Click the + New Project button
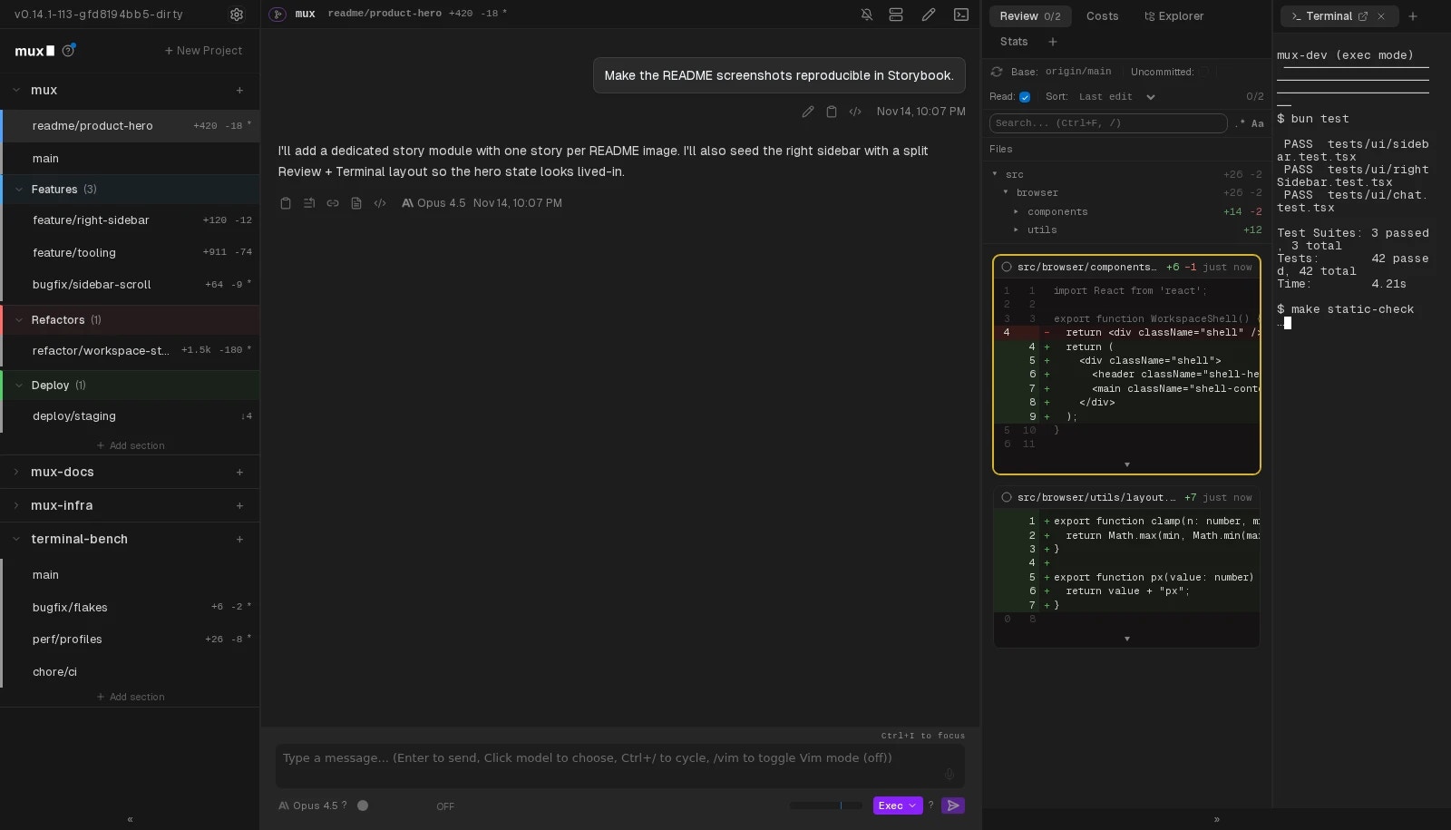 click(203, 51)
